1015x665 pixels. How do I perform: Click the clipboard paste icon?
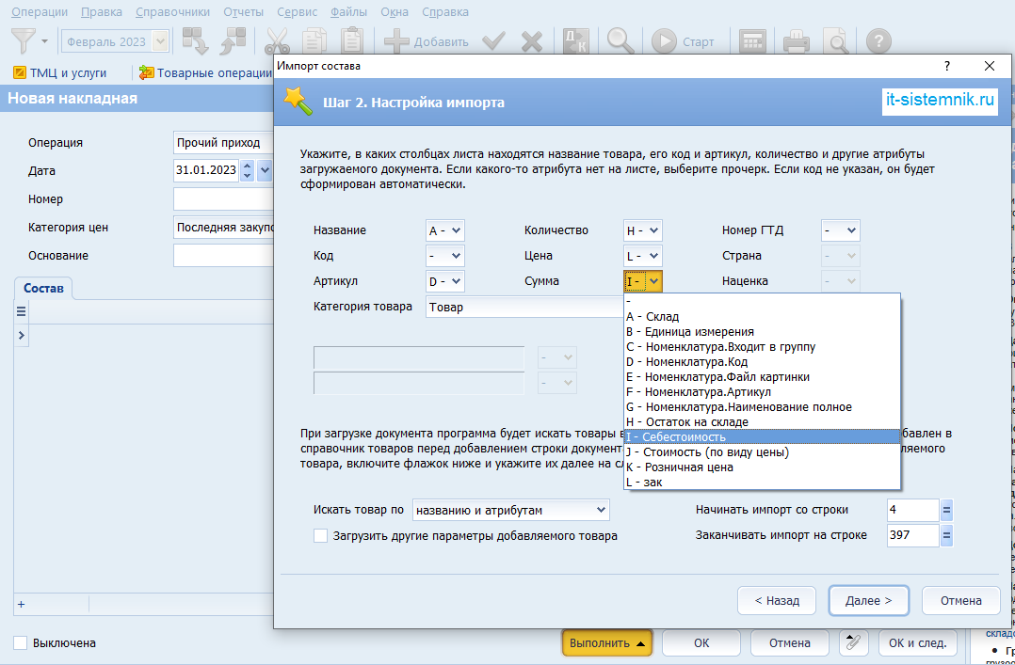[x=352, y=41]
